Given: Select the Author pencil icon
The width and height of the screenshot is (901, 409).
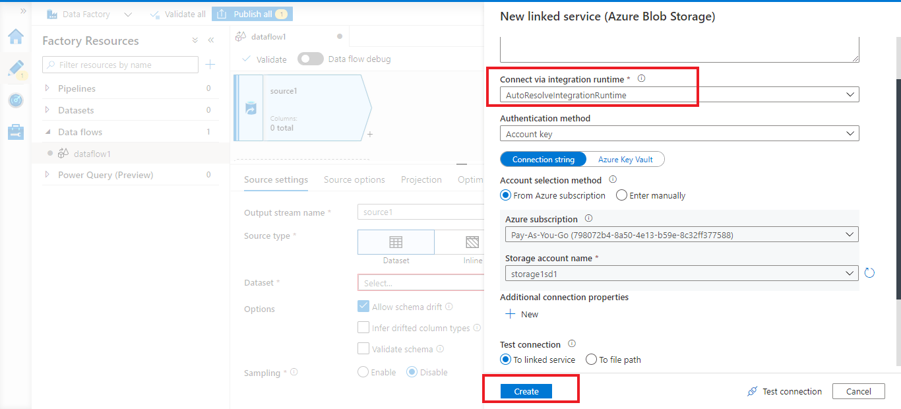Looking at the screenshot, I should 16,68.
